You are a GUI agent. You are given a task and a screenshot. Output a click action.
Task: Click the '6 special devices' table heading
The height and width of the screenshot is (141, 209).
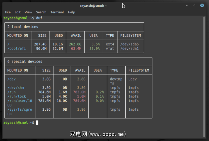pos(25,61)
